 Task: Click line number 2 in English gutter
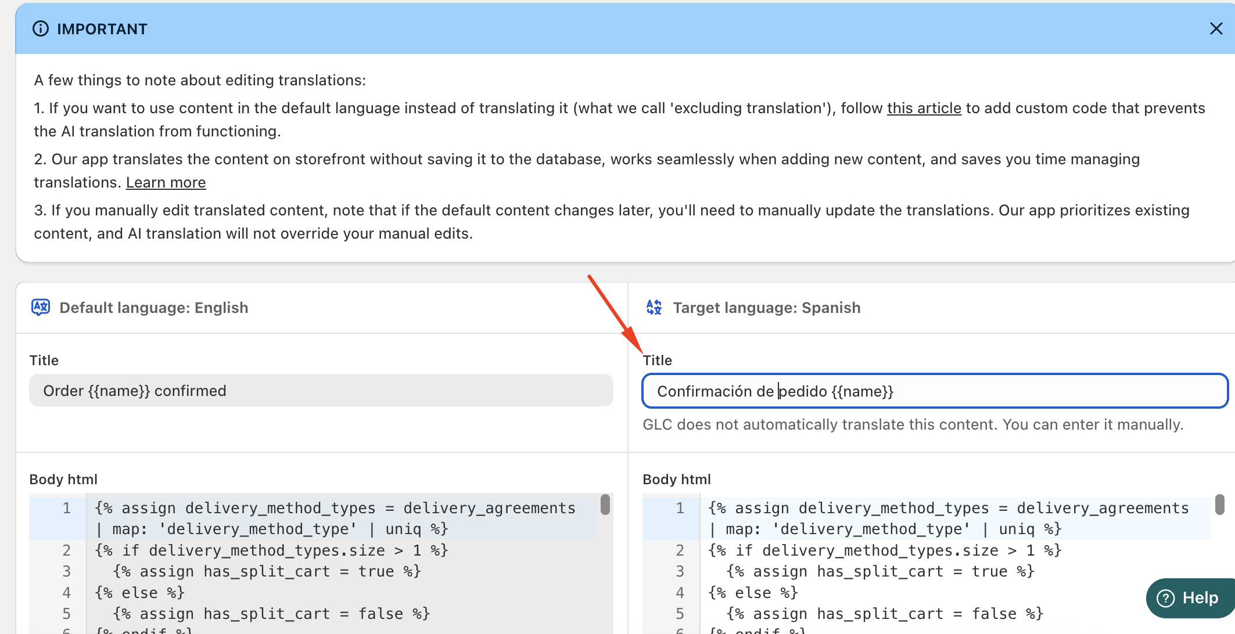coord(66,550)
